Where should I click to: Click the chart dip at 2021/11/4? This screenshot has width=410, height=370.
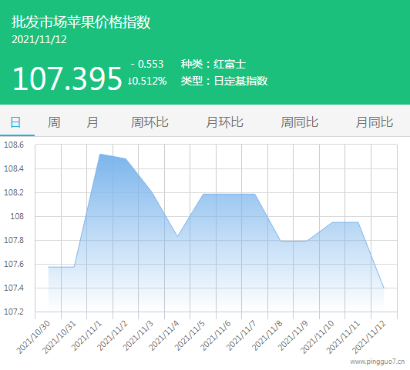[177, 236]
